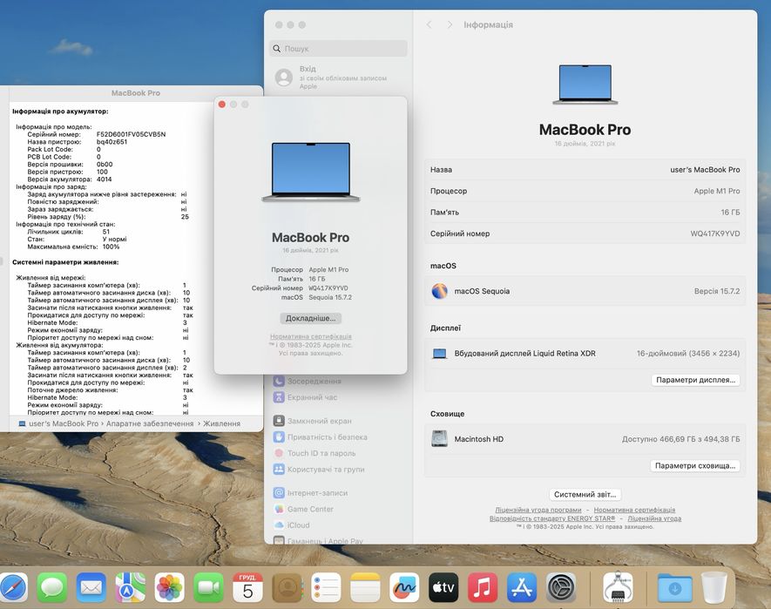
Task: Open System Information icon in Dock
Action: 618,587
